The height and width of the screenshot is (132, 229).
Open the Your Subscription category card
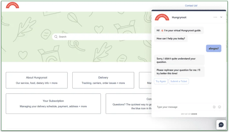click(x=53, y=104)
